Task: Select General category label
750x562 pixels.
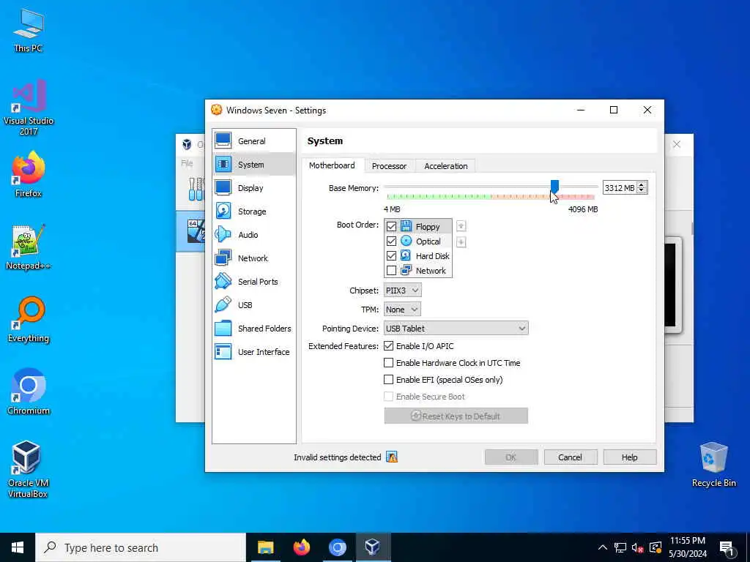Action: point(252,141)
